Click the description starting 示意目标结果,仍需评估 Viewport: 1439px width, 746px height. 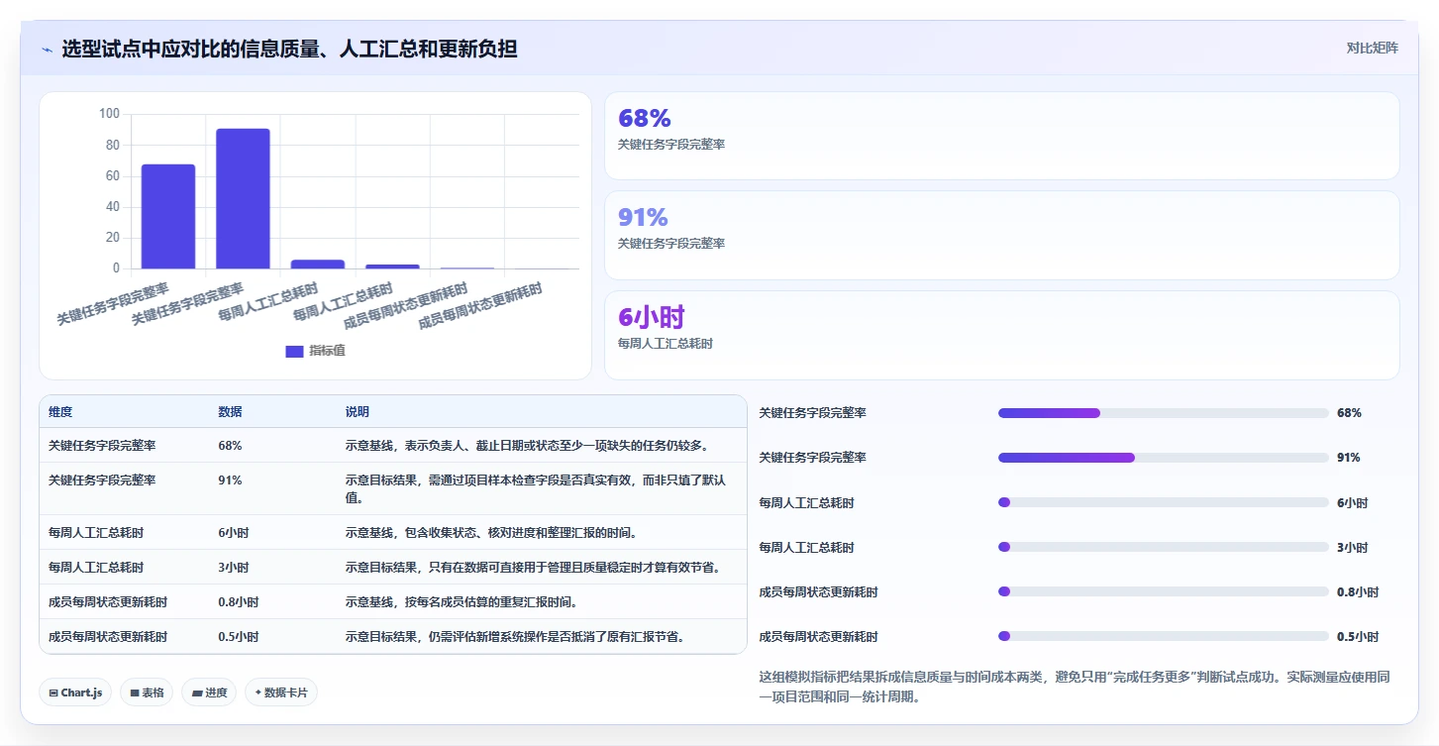coord(515,637)
